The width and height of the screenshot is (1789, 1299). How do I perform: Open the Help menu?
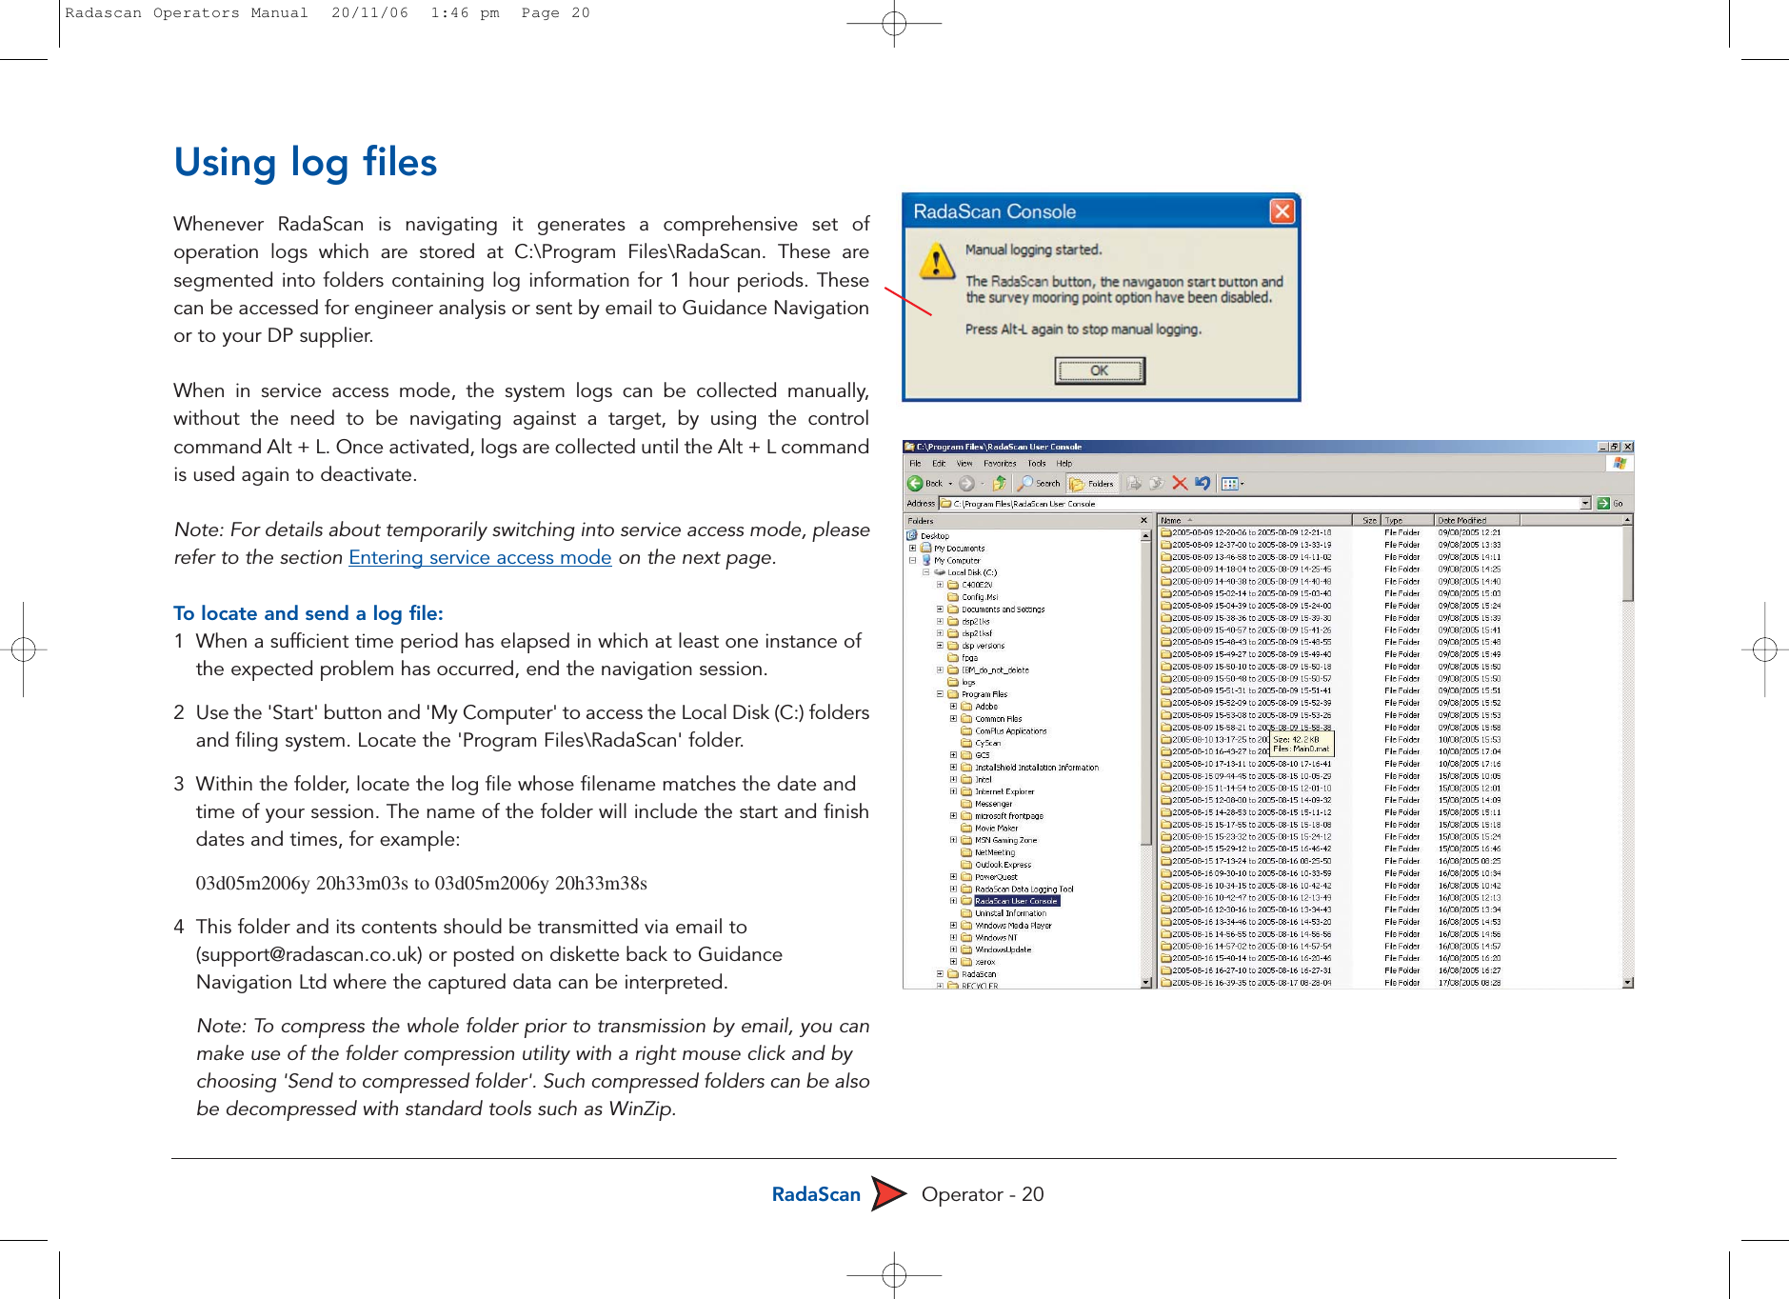[x=1064, y=464]
